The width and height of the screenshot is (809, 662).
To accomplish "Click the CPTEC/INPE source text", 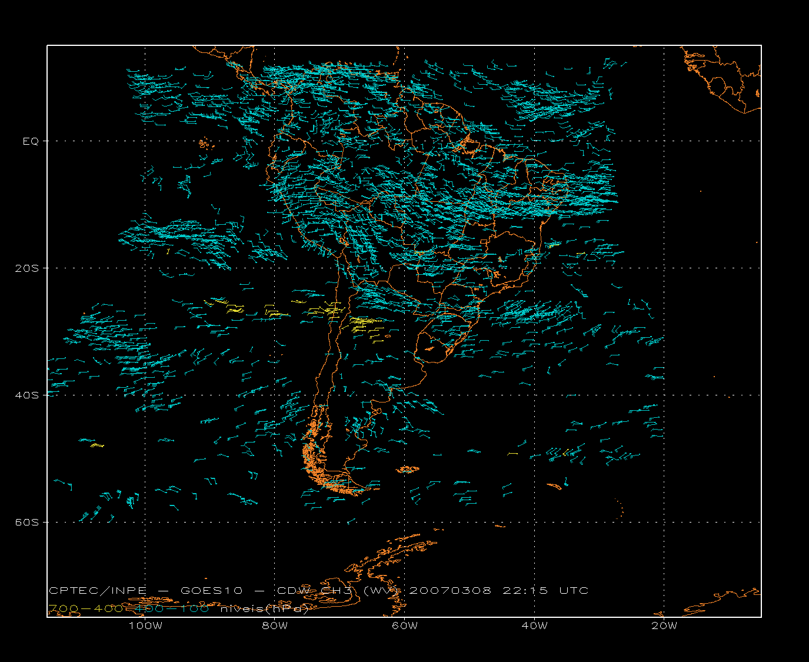I will point(98,590).
